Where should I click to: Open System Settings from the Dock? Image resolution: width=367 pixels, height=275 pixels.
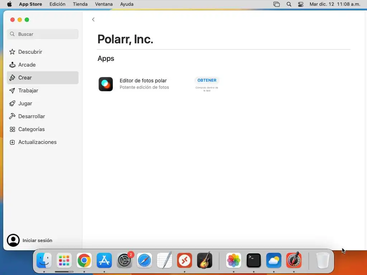[124, 260]
